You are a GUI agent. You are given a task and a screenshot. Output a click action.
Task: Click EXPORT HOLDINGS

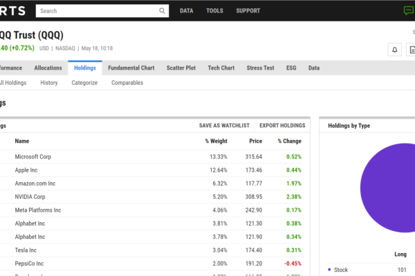[282, 126]
